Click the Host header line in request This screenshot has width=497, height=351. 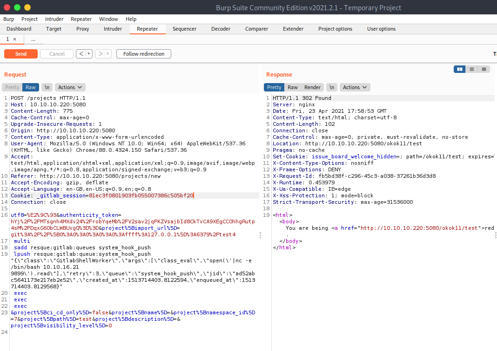pyautogui.click(x=48, y=104)
